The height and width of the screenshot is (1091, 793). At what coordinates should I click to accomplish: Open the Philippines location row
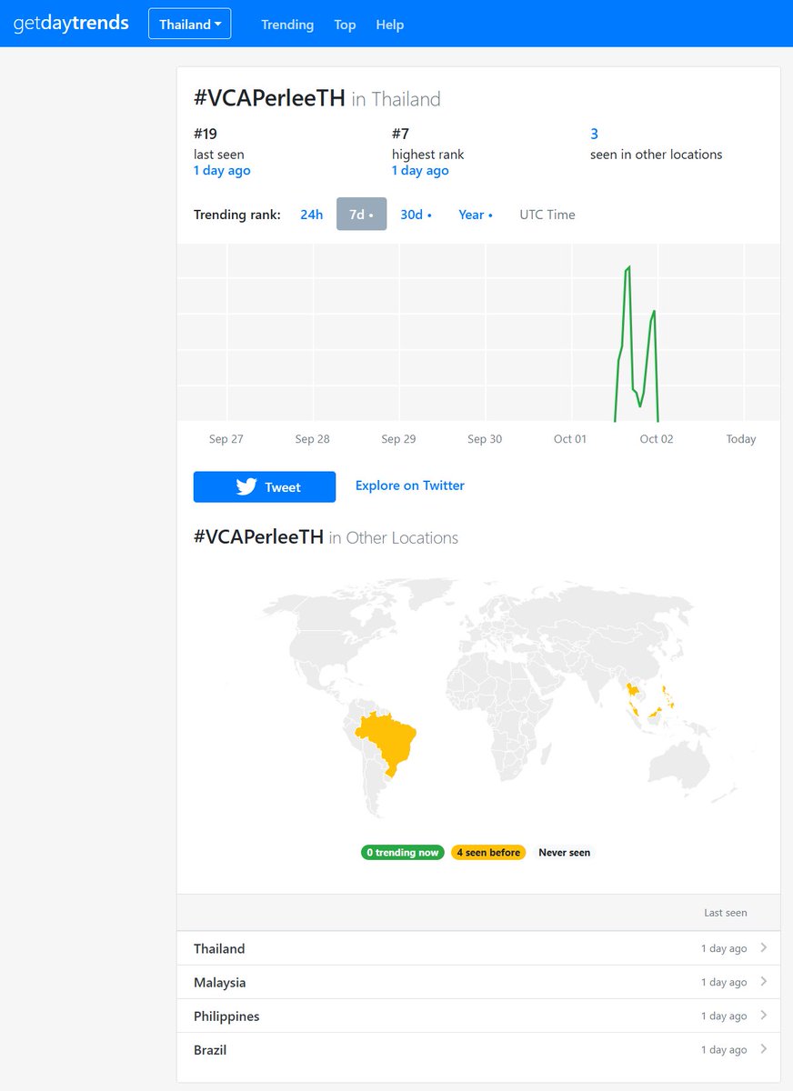pos(478,1016)
